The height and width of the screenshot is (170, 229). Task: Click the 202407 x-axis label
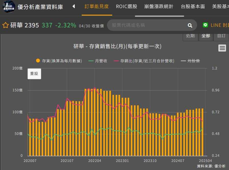(x=178, y=161)
